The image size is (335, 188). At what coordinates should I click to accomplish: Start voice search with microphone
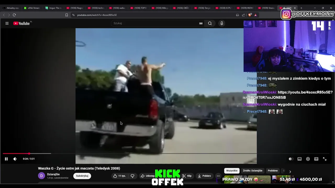point(222,23)
